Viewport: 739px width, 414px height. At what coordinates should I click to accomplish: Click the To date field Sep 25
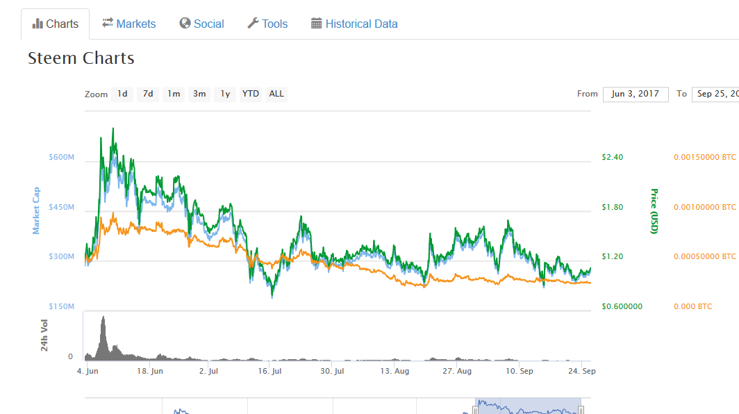tap(715, 94)
